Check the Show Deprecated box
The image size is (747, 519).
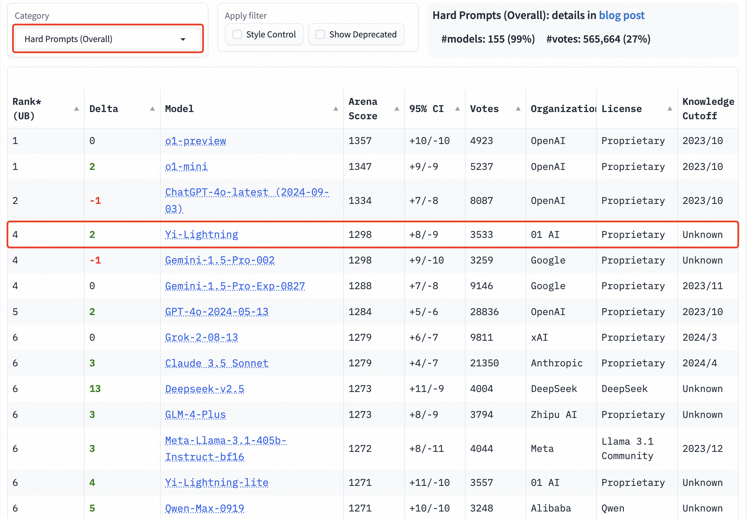[320, 35]
